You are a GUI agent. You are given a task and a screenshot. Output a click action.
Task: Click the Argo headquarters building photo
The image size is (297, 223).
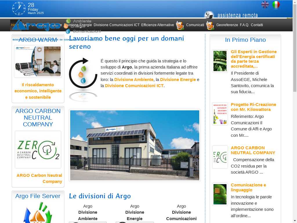tap(135, 145)
